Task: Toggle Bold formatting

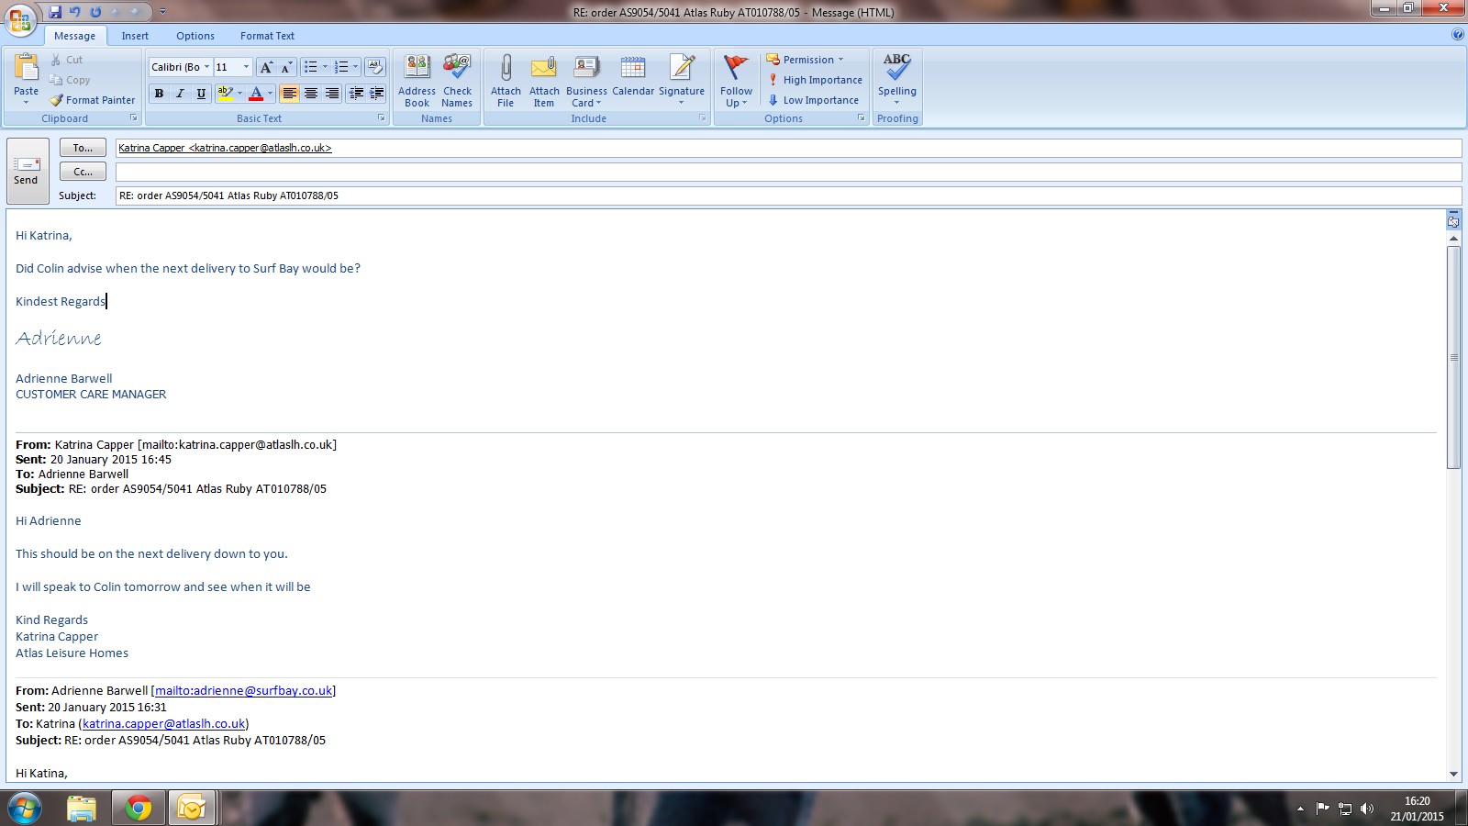Action: point(160,94)
